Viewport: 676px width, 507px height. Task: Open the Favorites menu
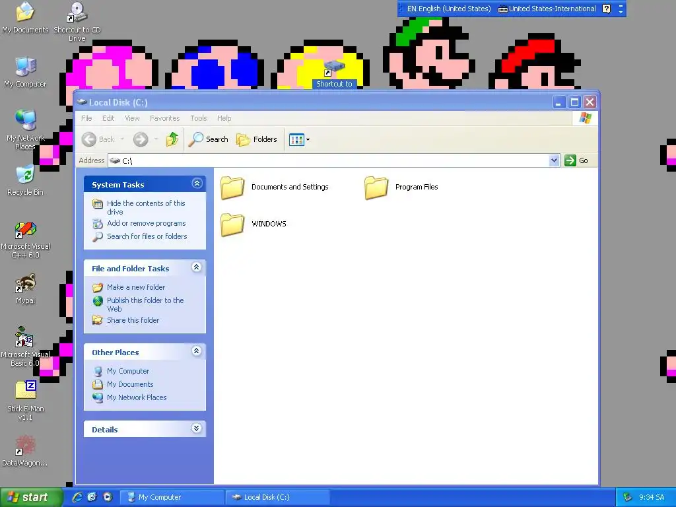pyautogui.click(x=164, y=118)
